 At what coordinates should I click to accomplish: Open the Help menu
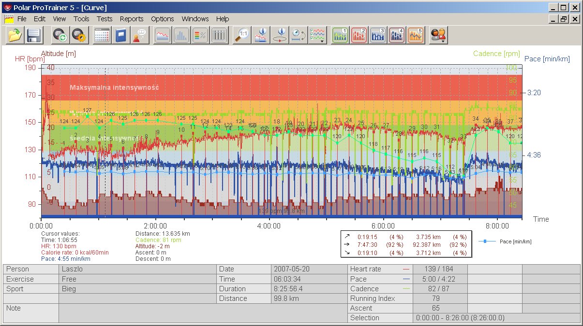(x=223, y=19)
